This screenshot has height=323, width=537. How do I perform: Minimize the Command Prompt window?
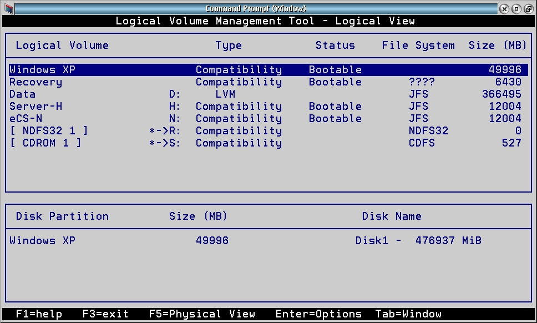point(516,9)
